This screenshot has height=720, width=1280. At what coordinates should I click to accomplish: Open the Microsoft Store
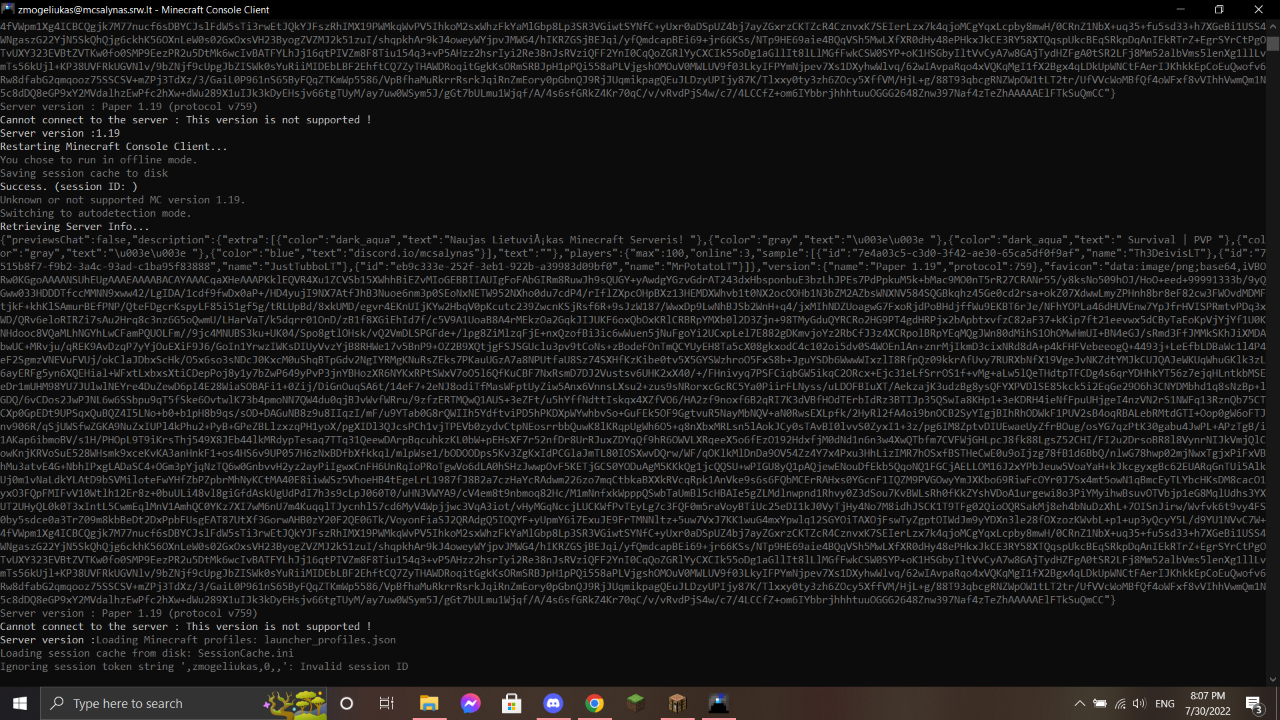[x=512, y=703]
